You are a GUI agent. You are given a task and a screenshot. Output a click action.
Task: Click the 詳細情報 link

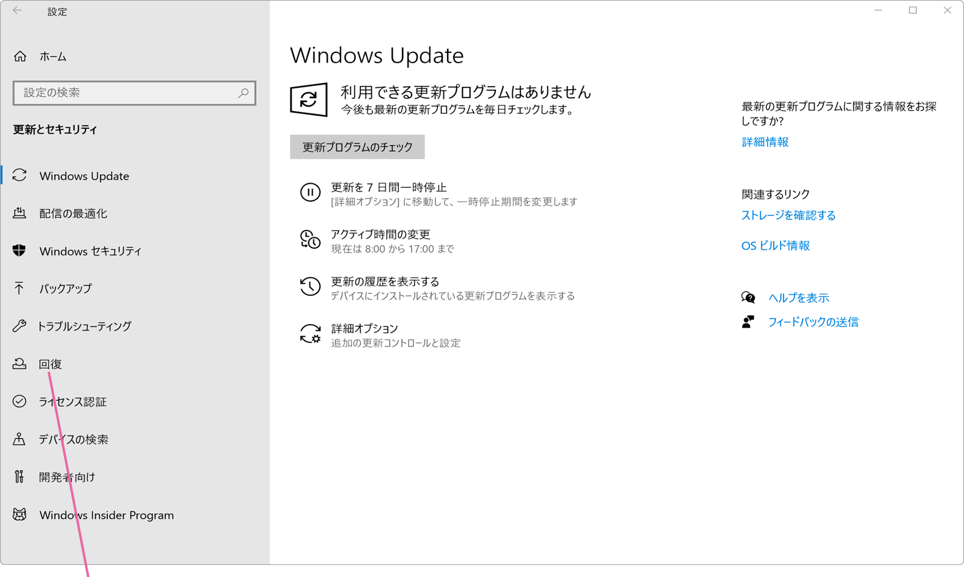point(765,142)
